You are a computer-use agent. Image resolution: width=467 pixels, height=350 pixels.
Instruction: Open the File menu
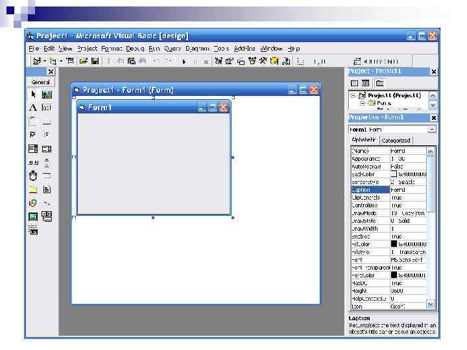pyautogui.click(x=34, y=48)
